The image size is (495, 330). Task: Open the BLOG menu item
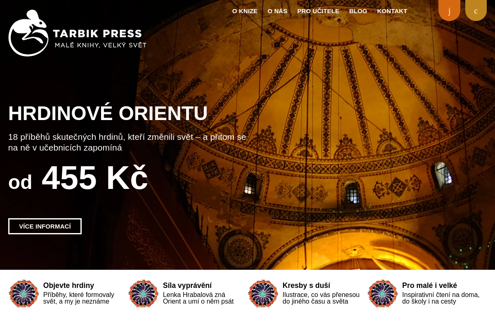click(358, 11)
